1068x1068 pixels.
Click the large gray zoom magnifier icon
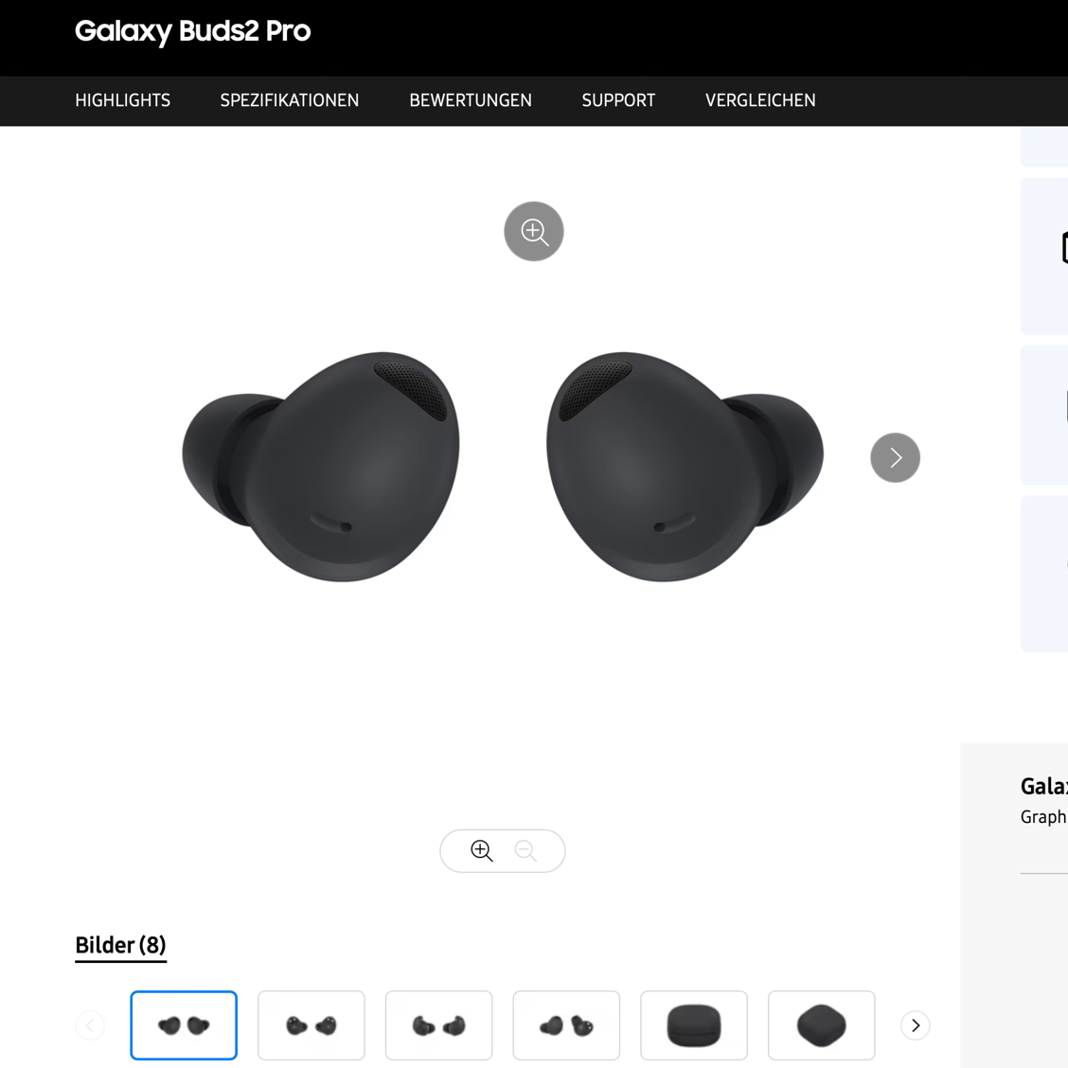tap(534, 231)
